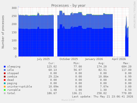The width and height of the screenshot is (137, 103).
Task: Click sleeping current value 125.02
Action: [52, 67]
